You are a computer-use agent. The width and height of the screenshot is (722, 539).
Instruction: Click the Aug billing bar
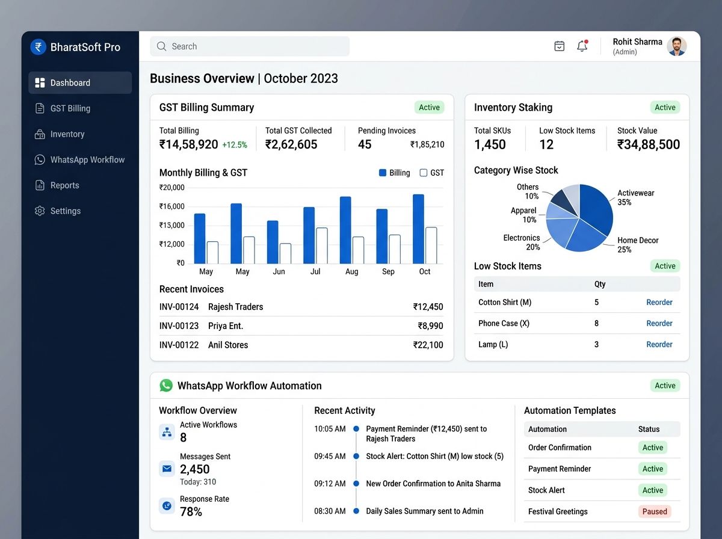345,230
